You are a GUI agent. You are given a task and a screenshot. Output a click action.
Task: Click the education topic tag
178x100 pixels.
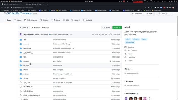(136, 39)
